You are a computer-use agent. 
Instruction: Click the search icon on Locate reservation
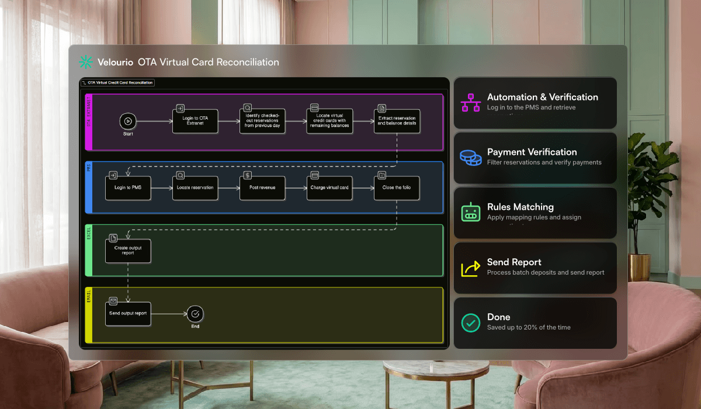[181, 175]
